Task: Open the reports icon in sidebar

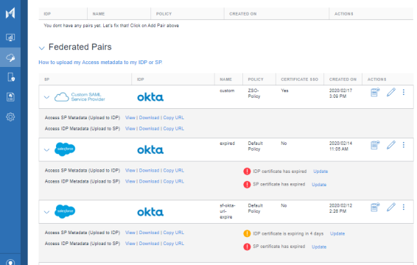Action: 10,97
